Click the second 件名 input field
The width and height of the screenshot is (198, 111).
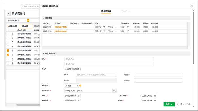[109, 64]
